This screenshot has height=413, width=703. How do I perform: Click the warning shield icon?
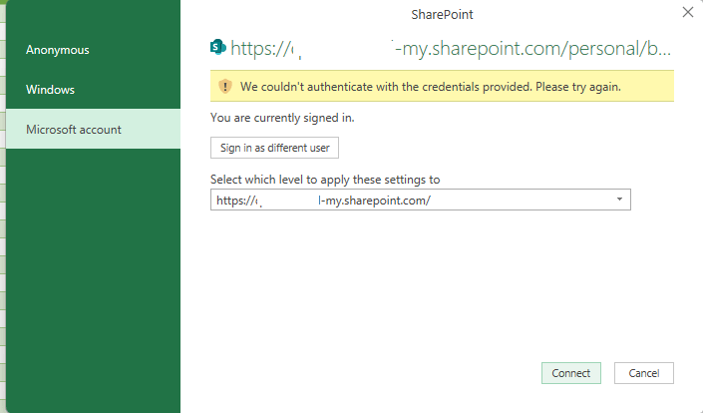tap(225, 86)
